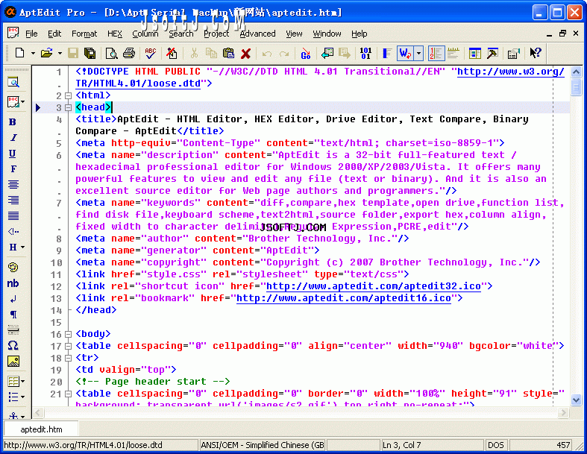Open the HEX menu

115,34
